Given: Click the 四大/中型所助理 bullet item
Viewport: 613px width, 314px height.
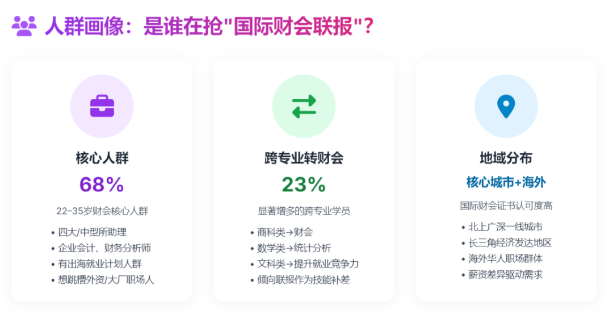Looking at the screenshot, I should tap(92, 232).
